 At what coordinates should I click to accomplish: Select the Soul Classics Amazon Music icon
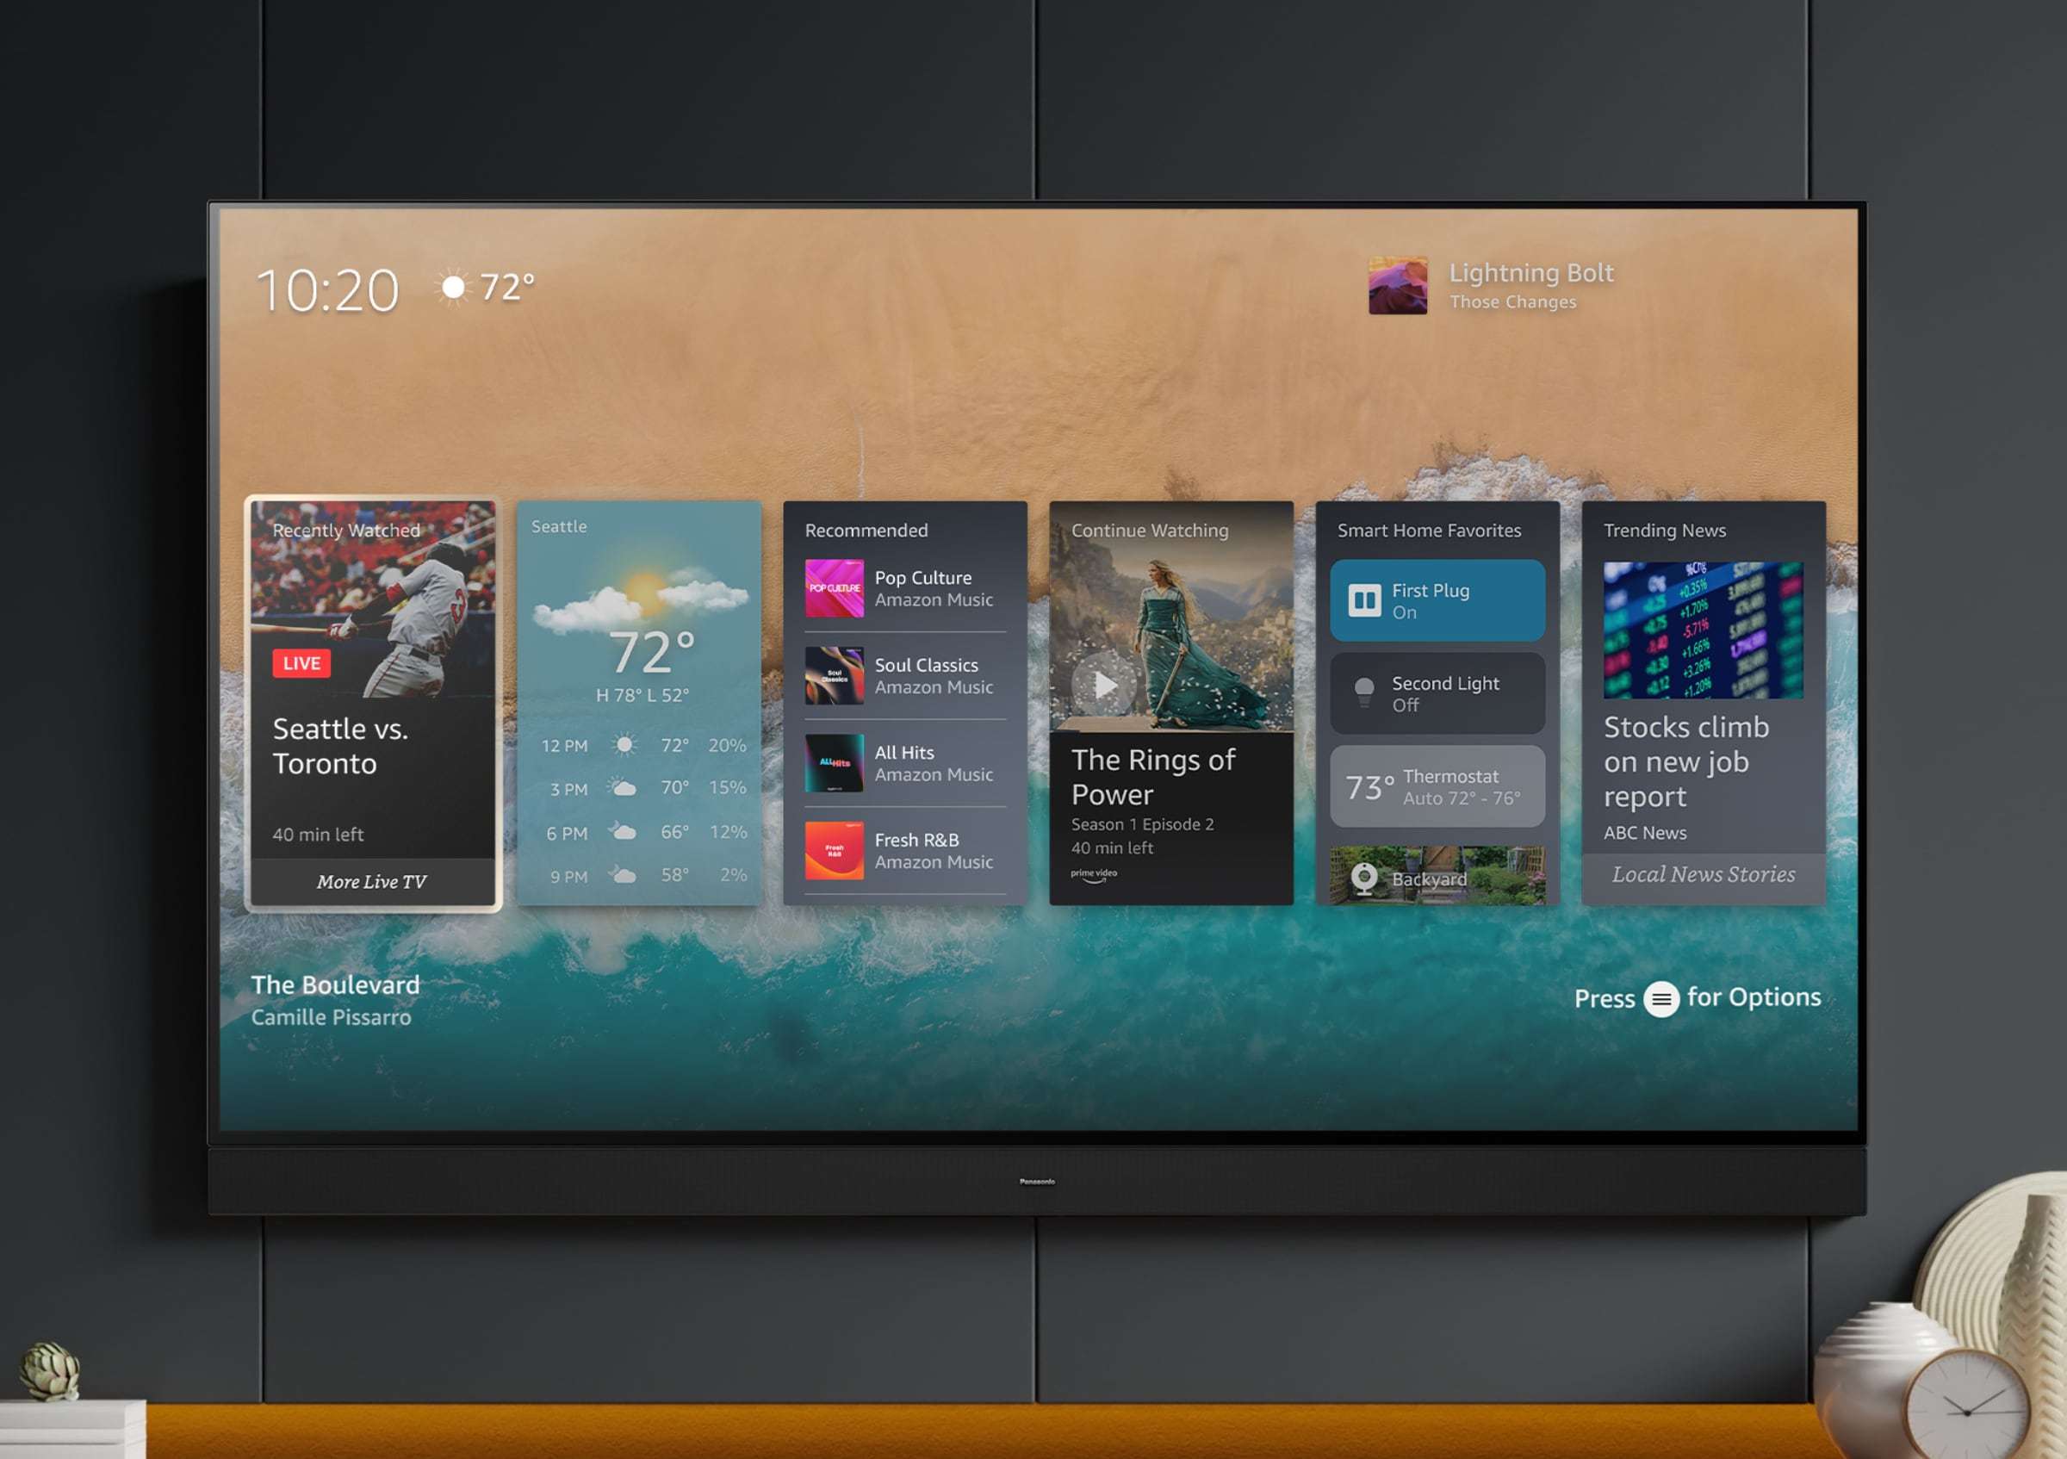(834, 668)
